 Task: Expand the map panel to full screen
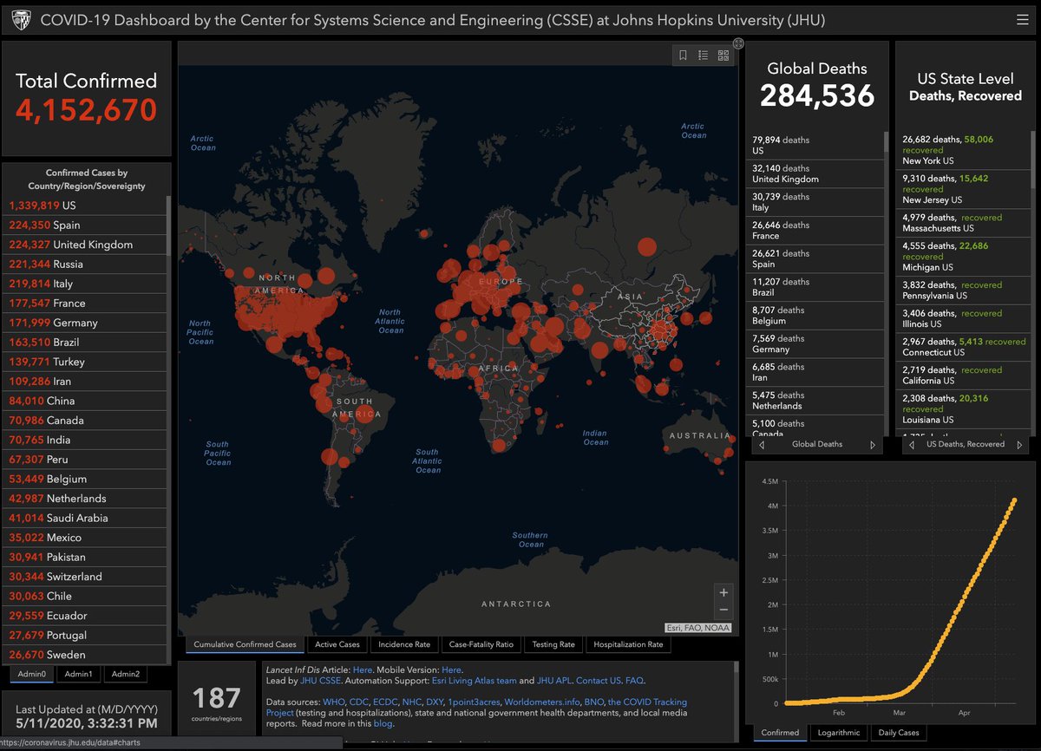coord(738,43)
